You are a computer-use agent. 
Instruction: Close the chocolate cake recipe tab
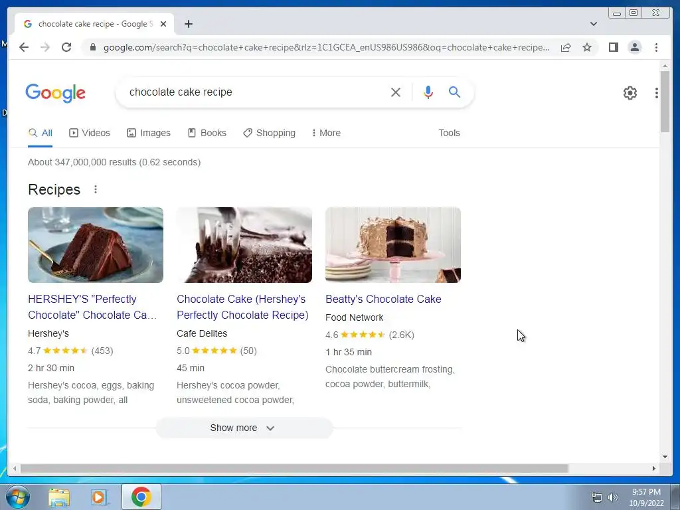click(x=163, y=24)
